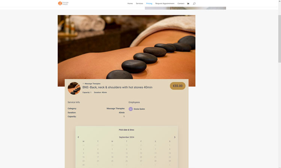Image resolution: width=281 pixels, height=168 pixels.
Task: Click the Massage Therapies breadcrumb link
Action: [93, 84]
